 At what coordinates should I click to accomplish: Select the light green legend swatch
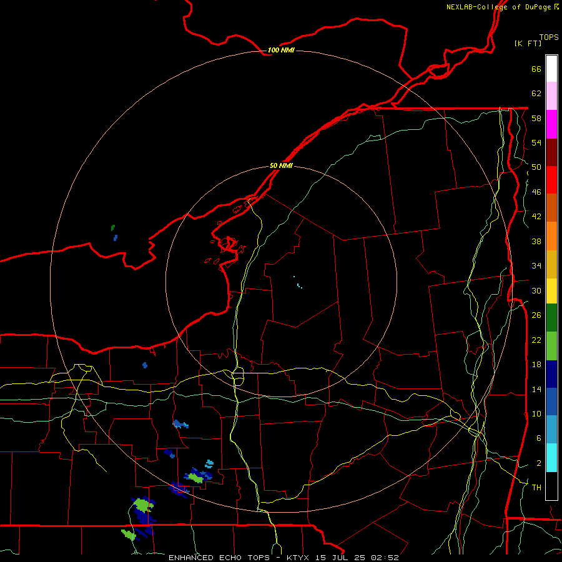551,346
